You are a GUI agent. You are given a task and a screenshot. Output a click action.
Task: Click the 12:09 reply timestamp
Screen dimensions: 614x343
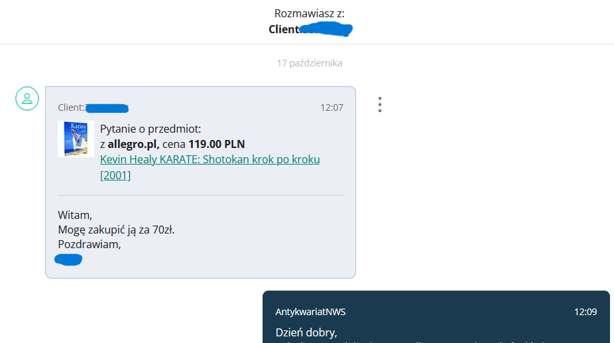[x=585, y=312]
